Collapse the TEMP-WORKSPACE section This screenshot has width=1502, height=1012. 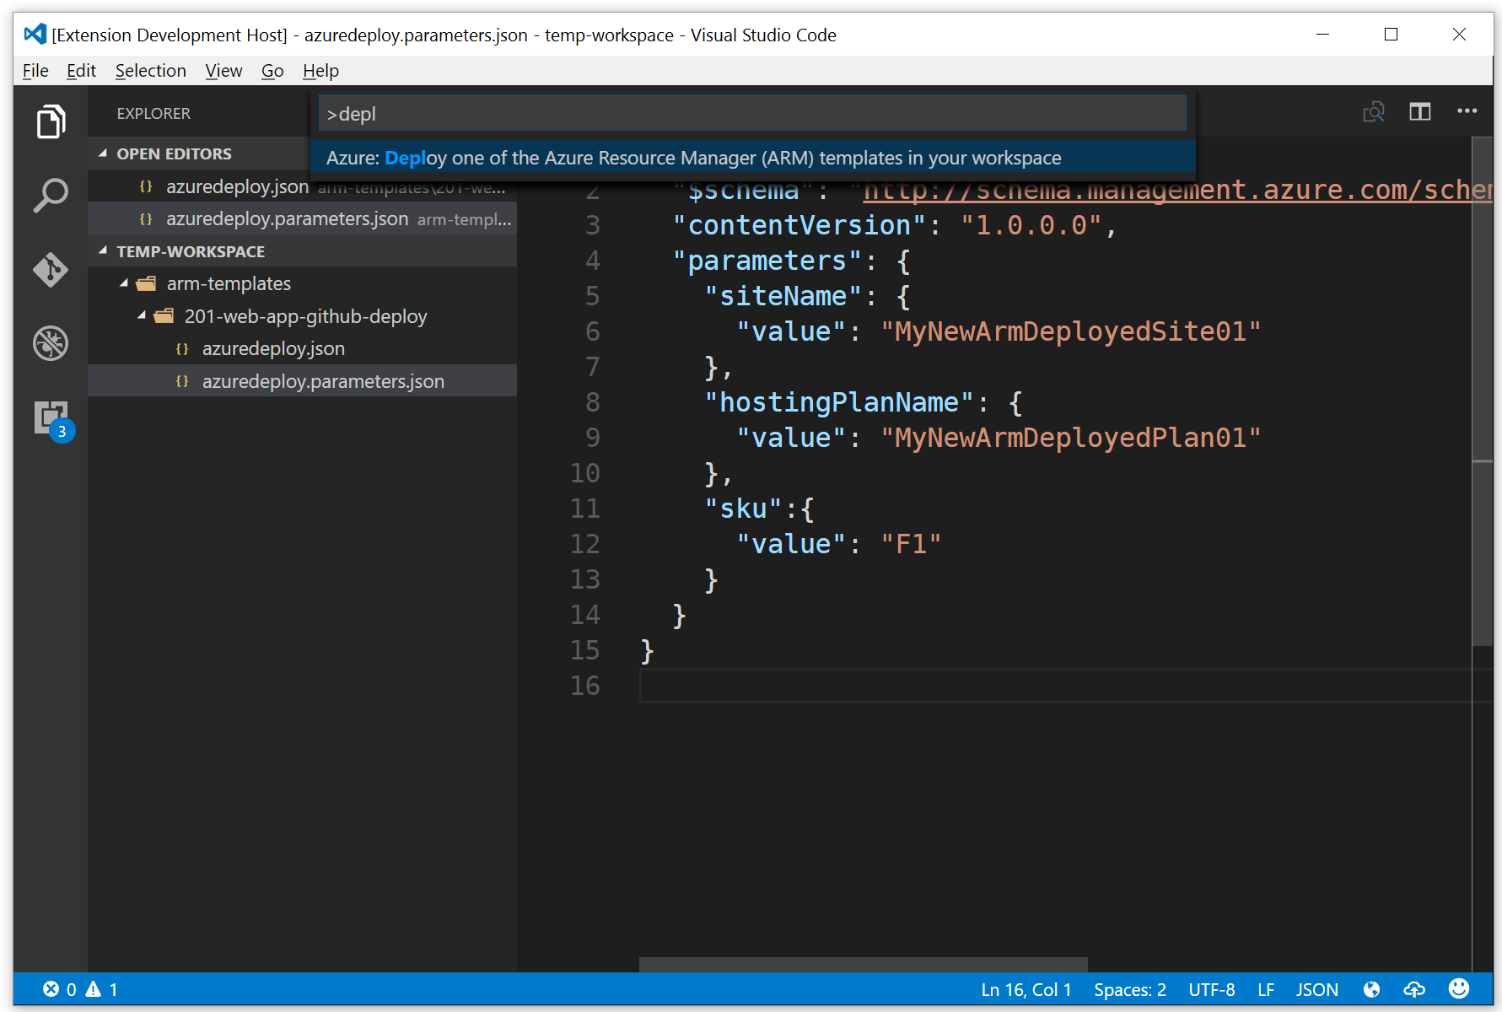[x=103, y=251]
